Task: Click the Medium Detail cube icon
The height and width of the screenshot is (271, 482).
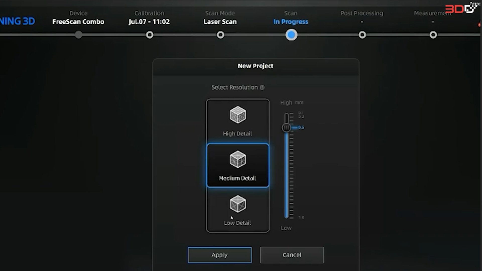Action: [x=237, y=159]
